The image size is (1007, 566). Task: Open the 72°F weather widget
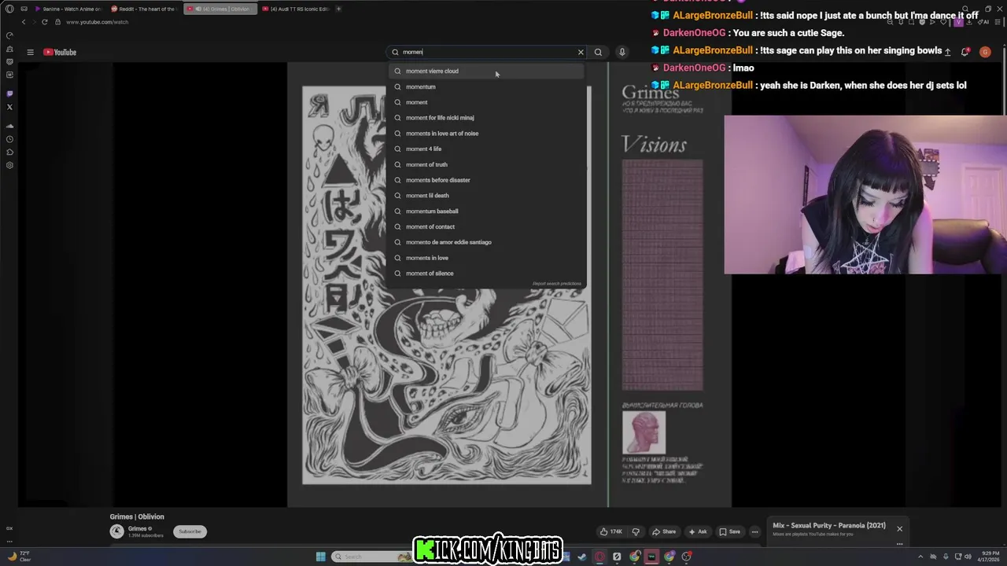[x=19, y=557]
